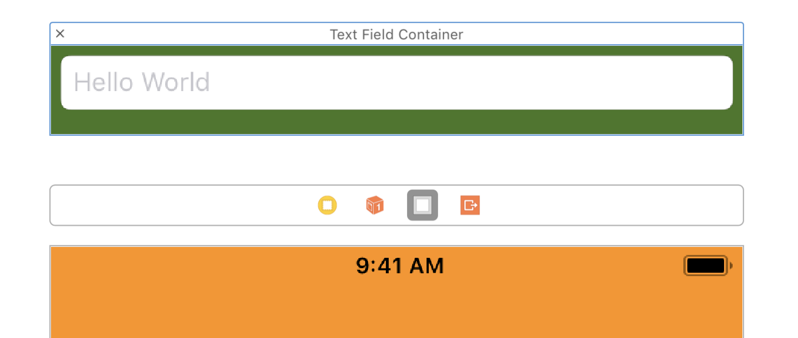Click empty left side of the scene dock bar
Screen dimensions: 798x338
pyautogui.click(x=172, y=205)
